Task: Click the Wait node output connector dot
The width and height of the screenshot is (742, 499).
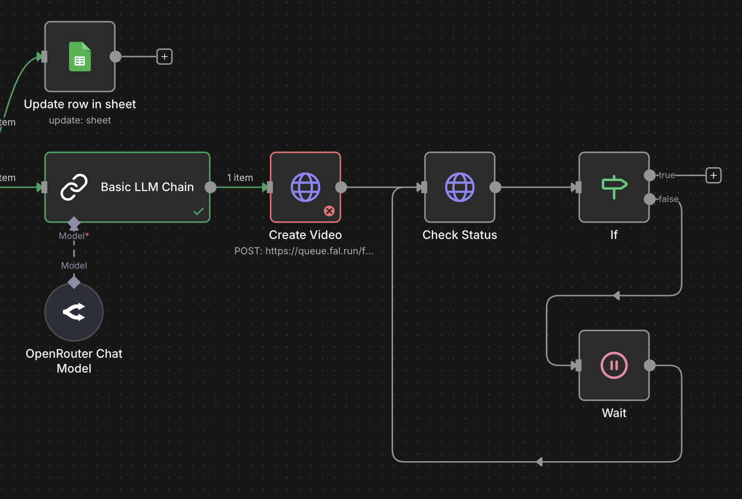Action: pos(650,365)
